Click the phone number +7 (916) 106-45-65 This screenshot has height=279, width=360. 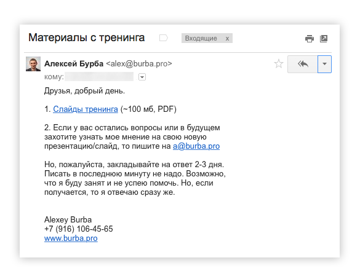pos(79,229)
